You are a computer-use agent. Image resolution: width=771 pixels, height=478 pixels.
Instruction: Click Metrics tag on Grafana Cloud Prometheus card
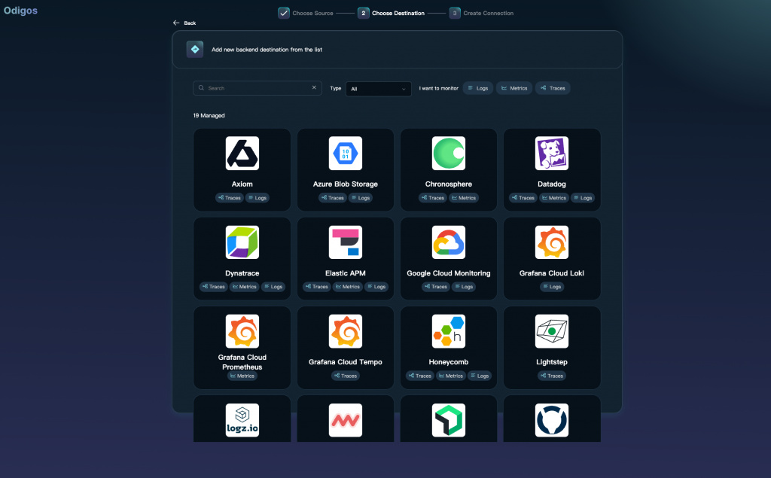click(242, 376)
